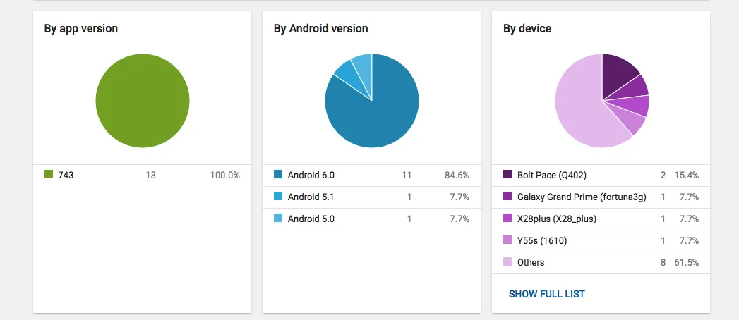Click the Others legend color swatch
The width and height of the screenshot is (739, 320).
click(507, 262)
